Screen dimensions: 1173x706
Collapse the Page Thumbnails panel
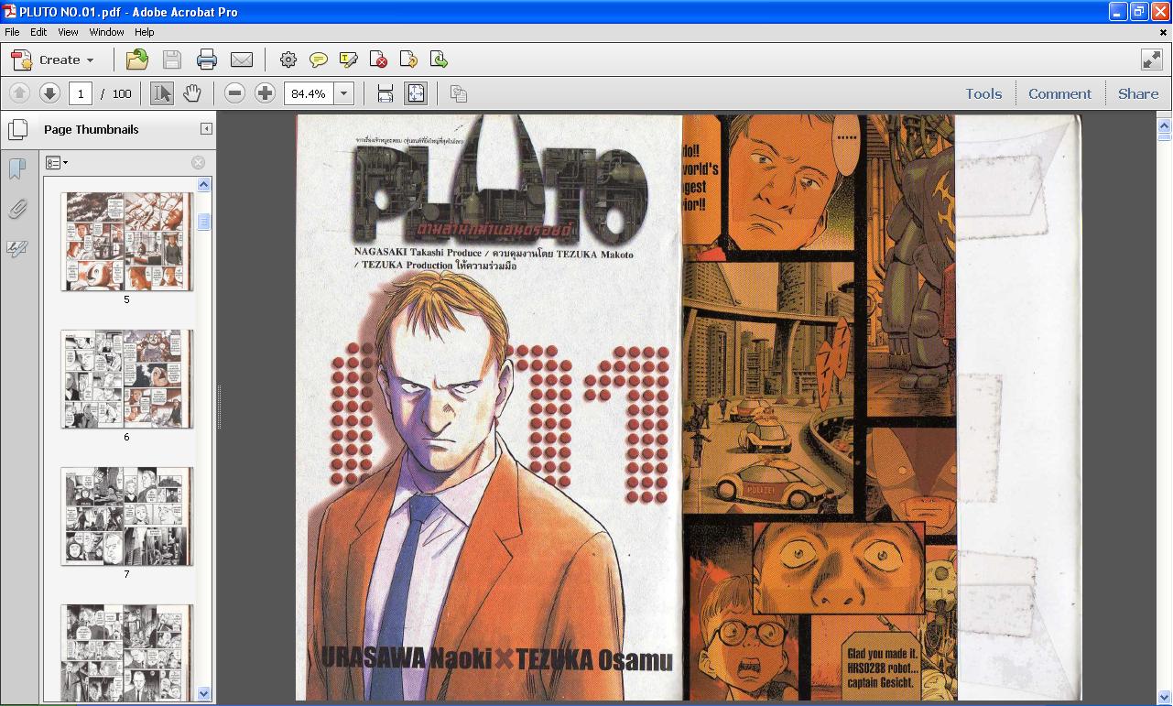pos(206,129)
